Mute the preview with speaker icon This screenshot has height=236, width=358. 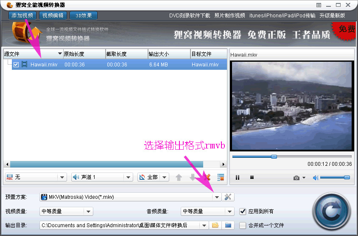316,178
